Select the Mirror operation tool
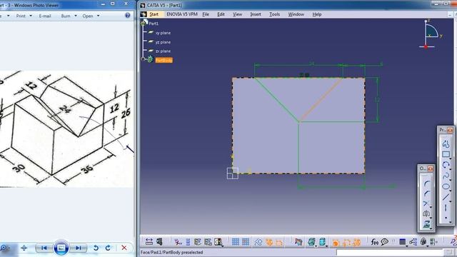Viewport: 457px width, 257px height. click(426, 213)
